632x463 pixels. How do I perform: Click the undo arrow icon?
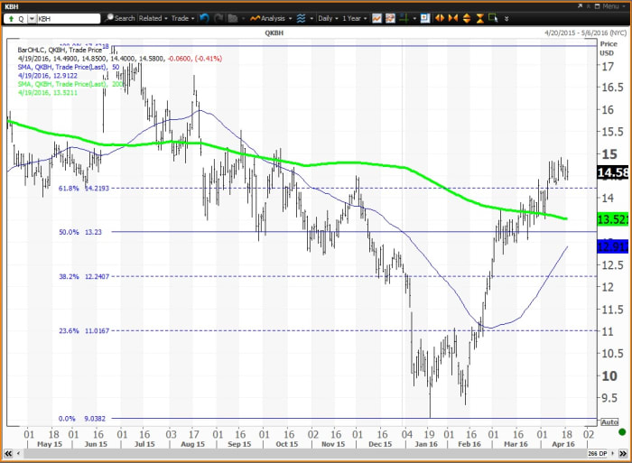(203, 18)
